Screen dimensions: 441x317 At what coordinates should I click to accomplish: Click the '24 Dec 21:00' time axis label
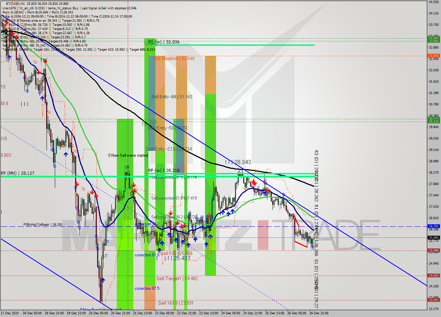[x=253, y=313]
